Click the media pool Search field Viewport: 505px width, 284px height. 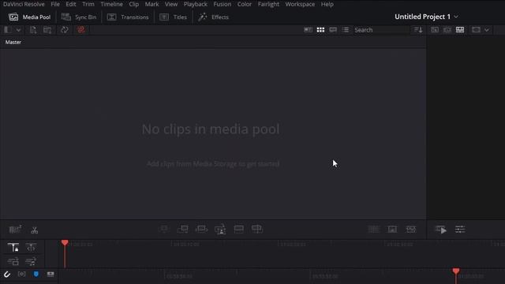point(381,30)
